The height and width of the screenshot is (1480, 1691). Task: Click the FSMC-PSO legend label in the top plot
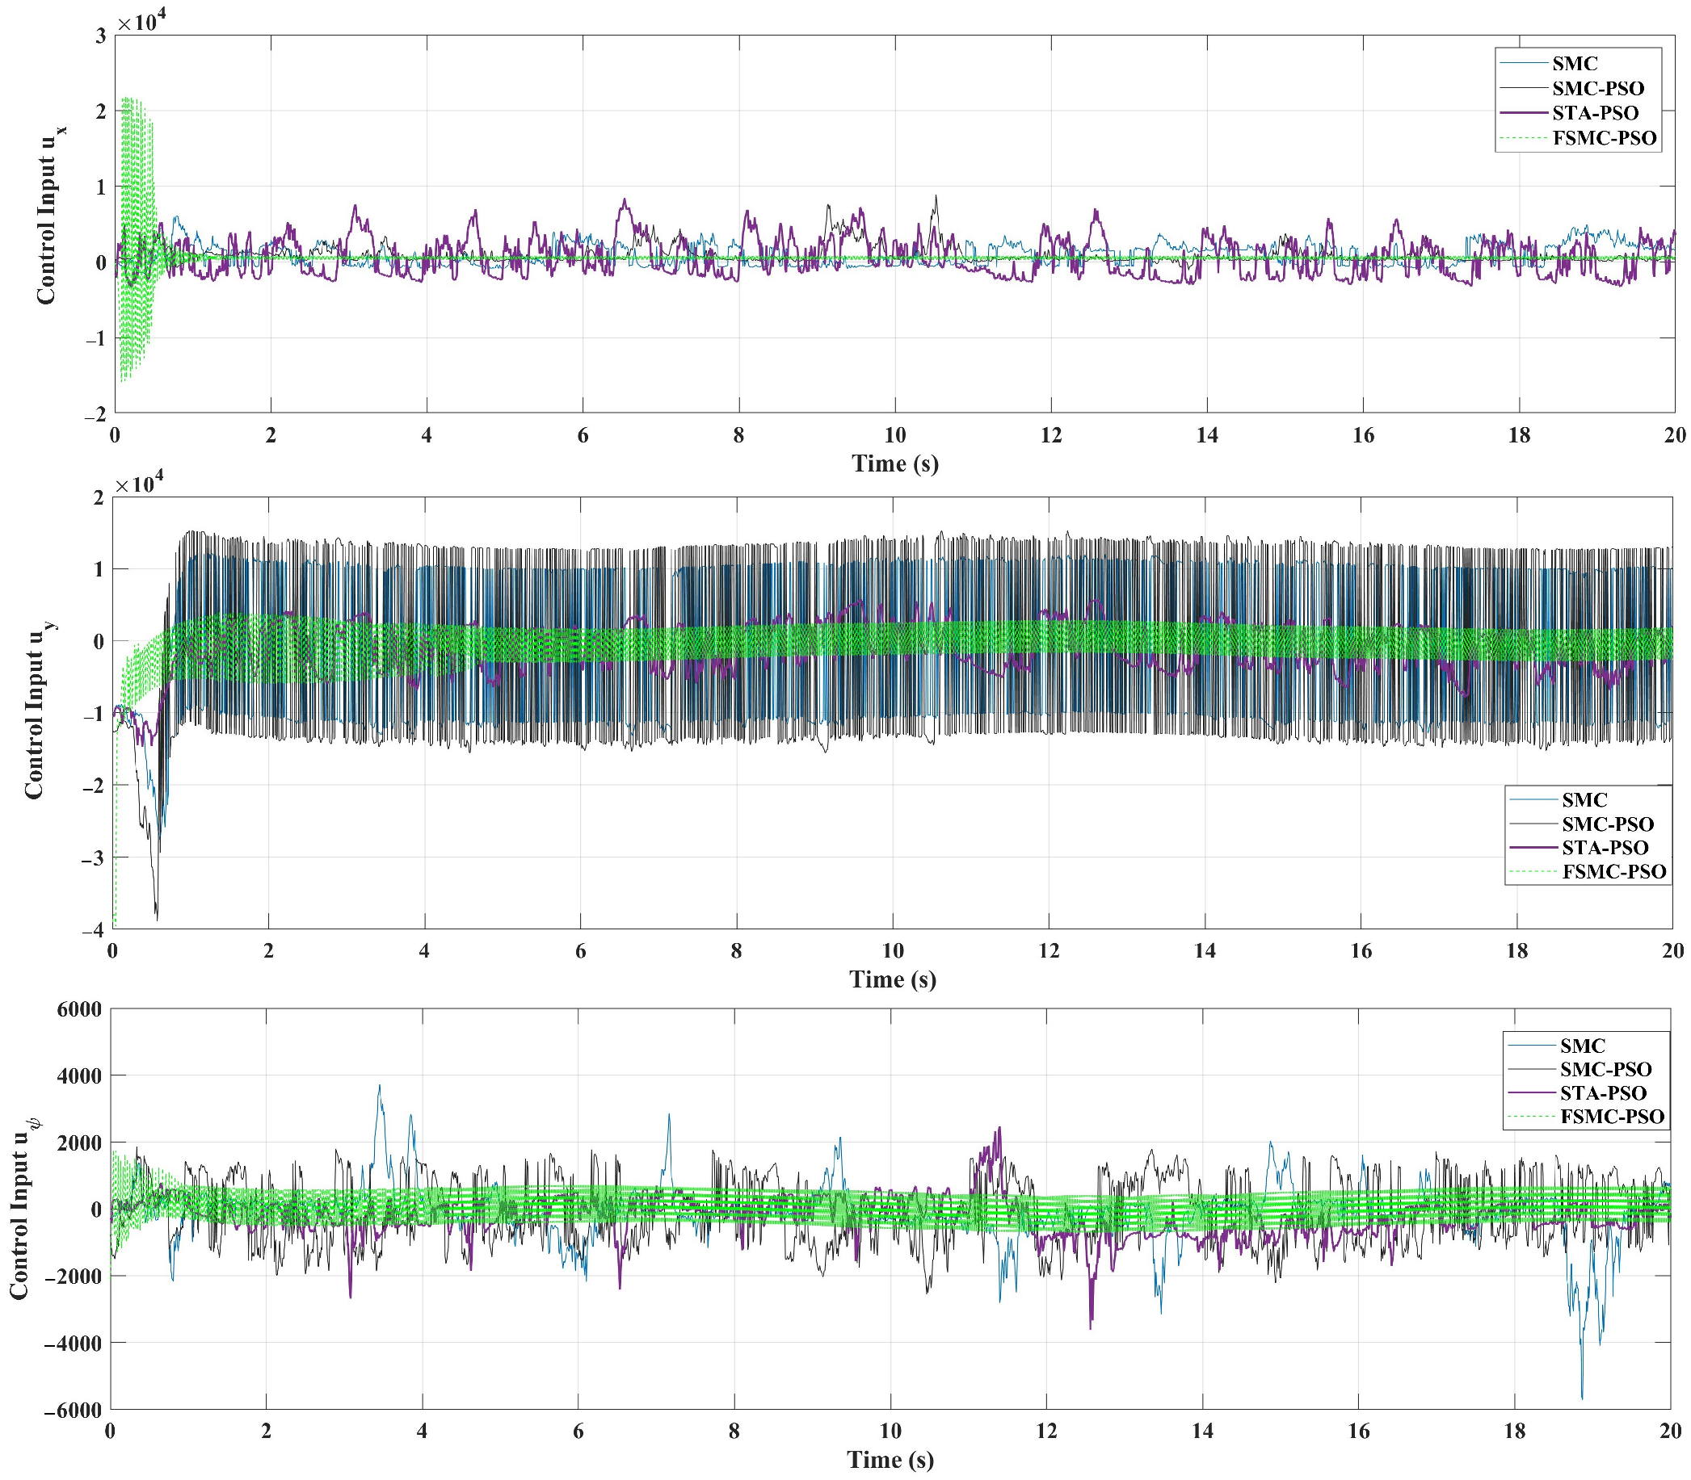point(1605,138)
